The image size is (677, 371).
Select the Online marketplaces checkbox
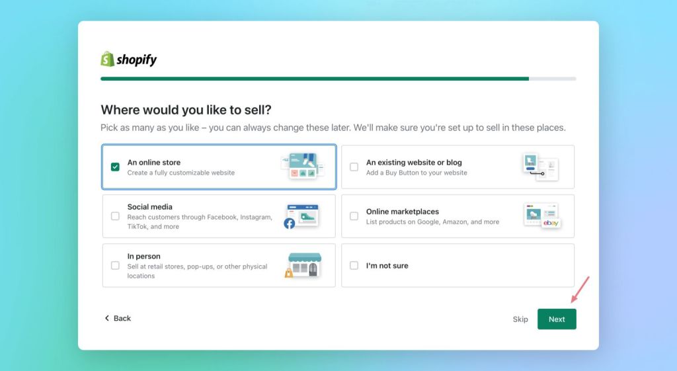[354, 216]
